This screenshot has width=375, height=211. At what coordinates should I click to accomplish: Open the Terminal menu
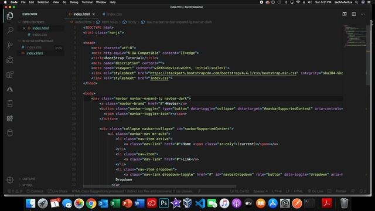[87, 2]
